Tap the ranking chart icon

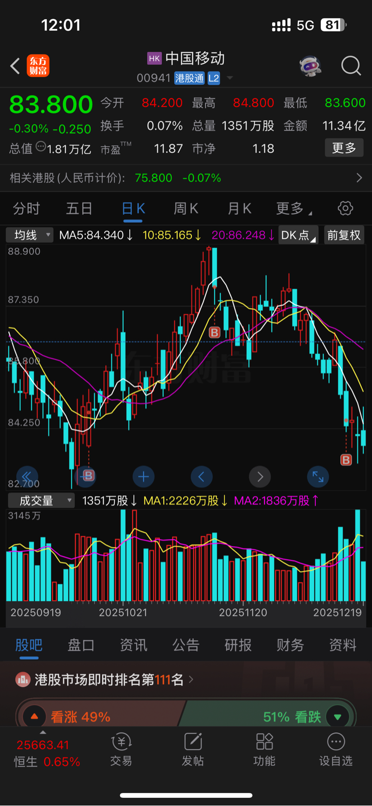pyautogui.click(x=23, y=680)
